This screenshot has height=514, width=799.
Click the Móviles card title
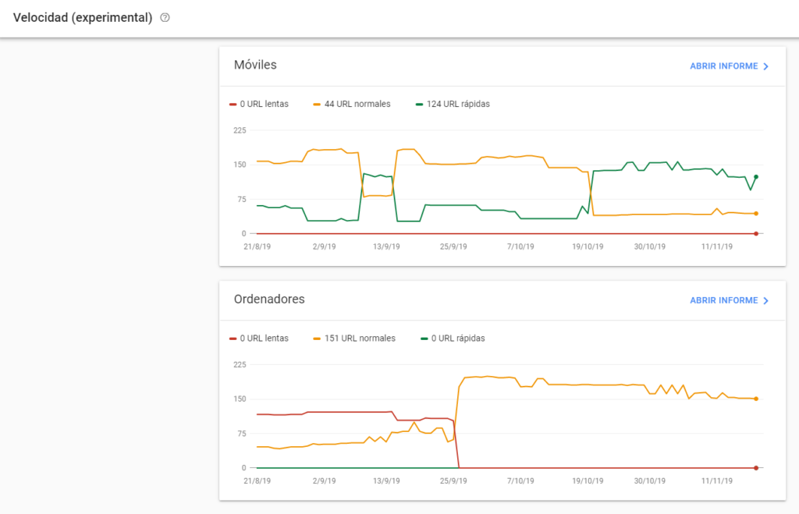pos(255,65)
